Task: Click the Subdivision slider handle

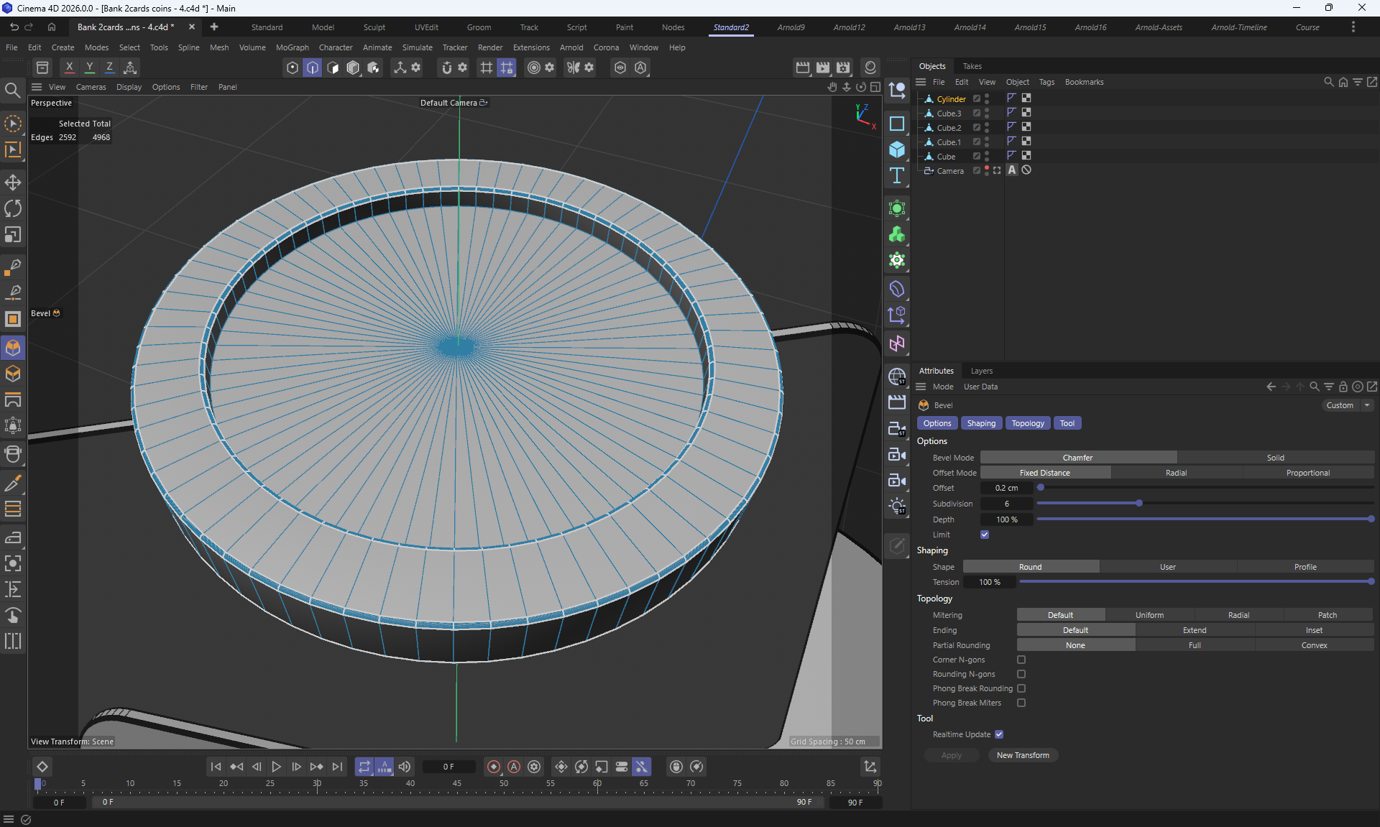Action: click(x=1139, y=503)
